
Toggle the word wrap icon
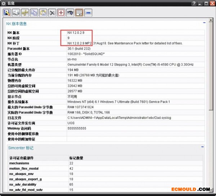(79, 13)
